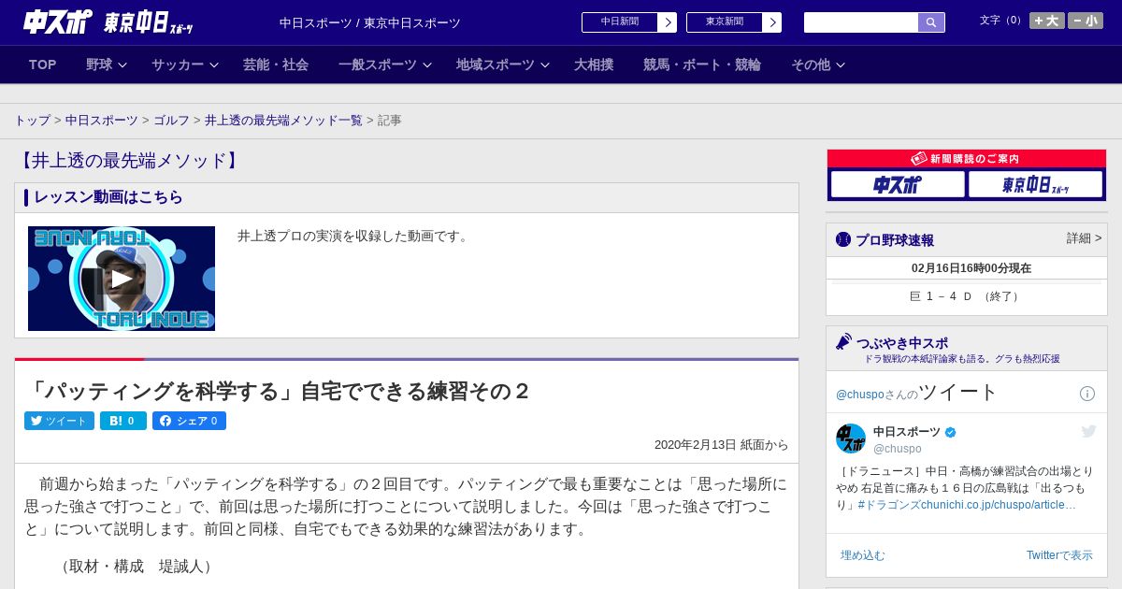Open the 中日新聞 link button
The image size is (1122, 589).
629,22
